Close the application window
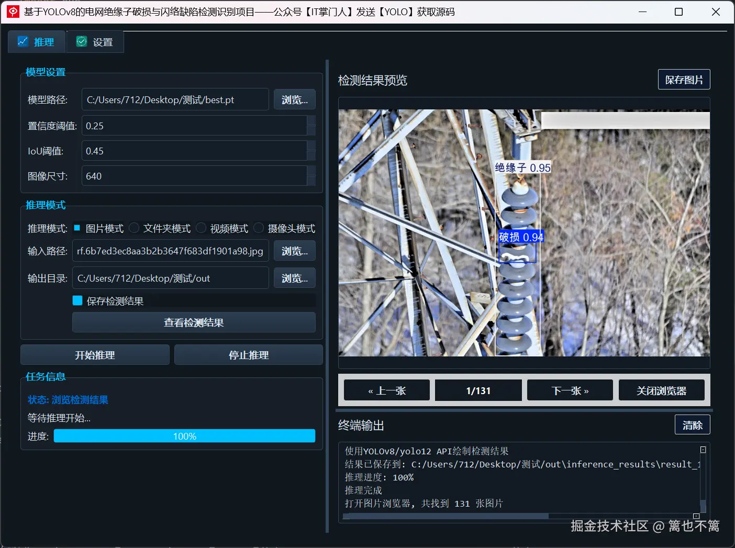 pos(716,12)
